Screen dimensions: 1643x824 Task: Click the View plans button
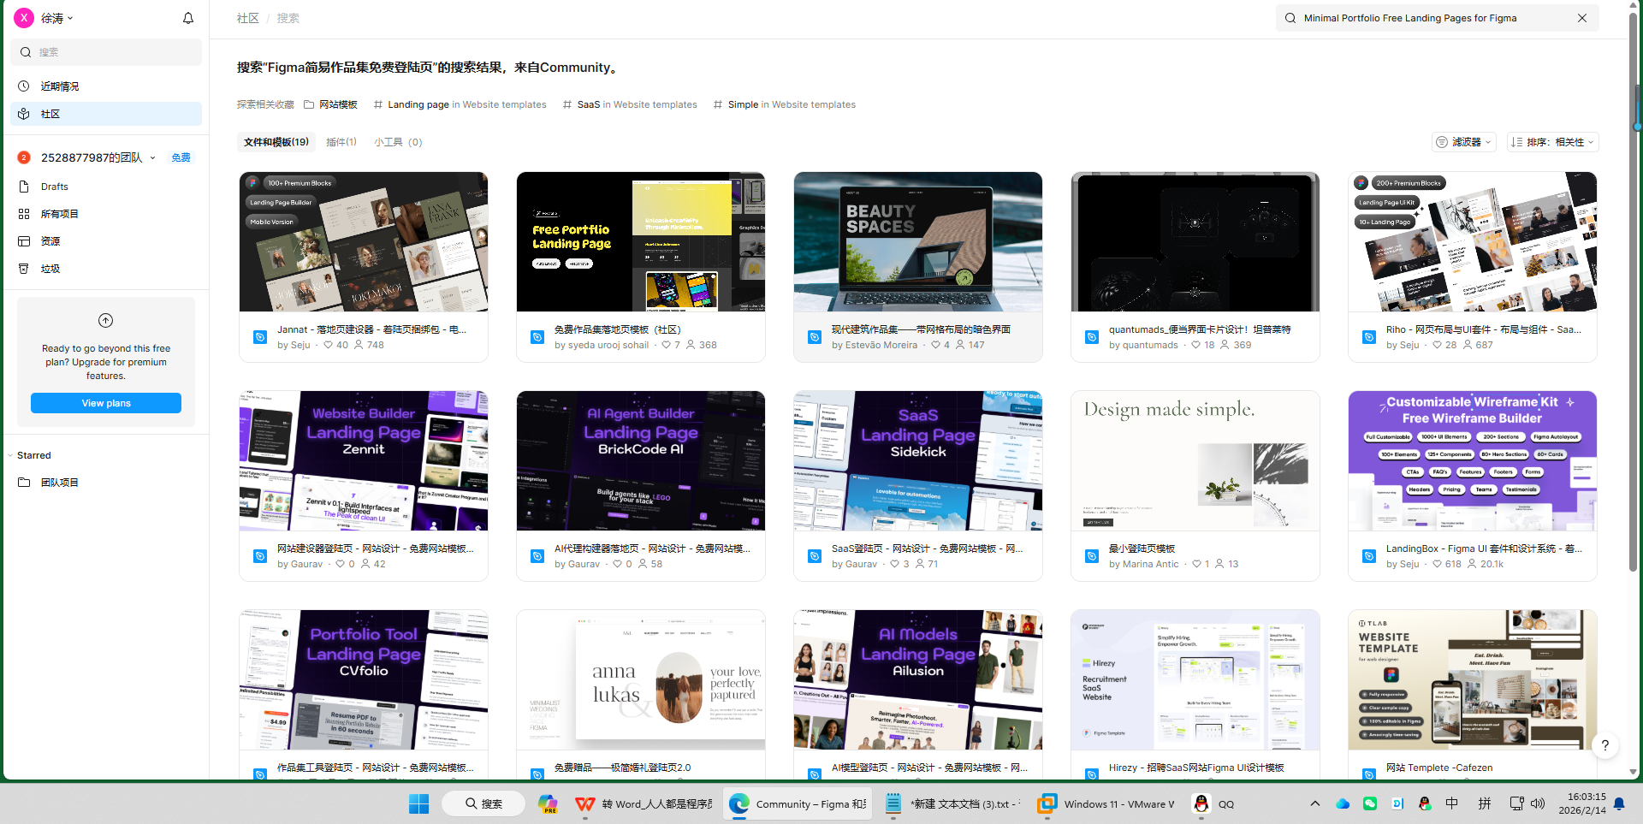(x=106, y=403)
